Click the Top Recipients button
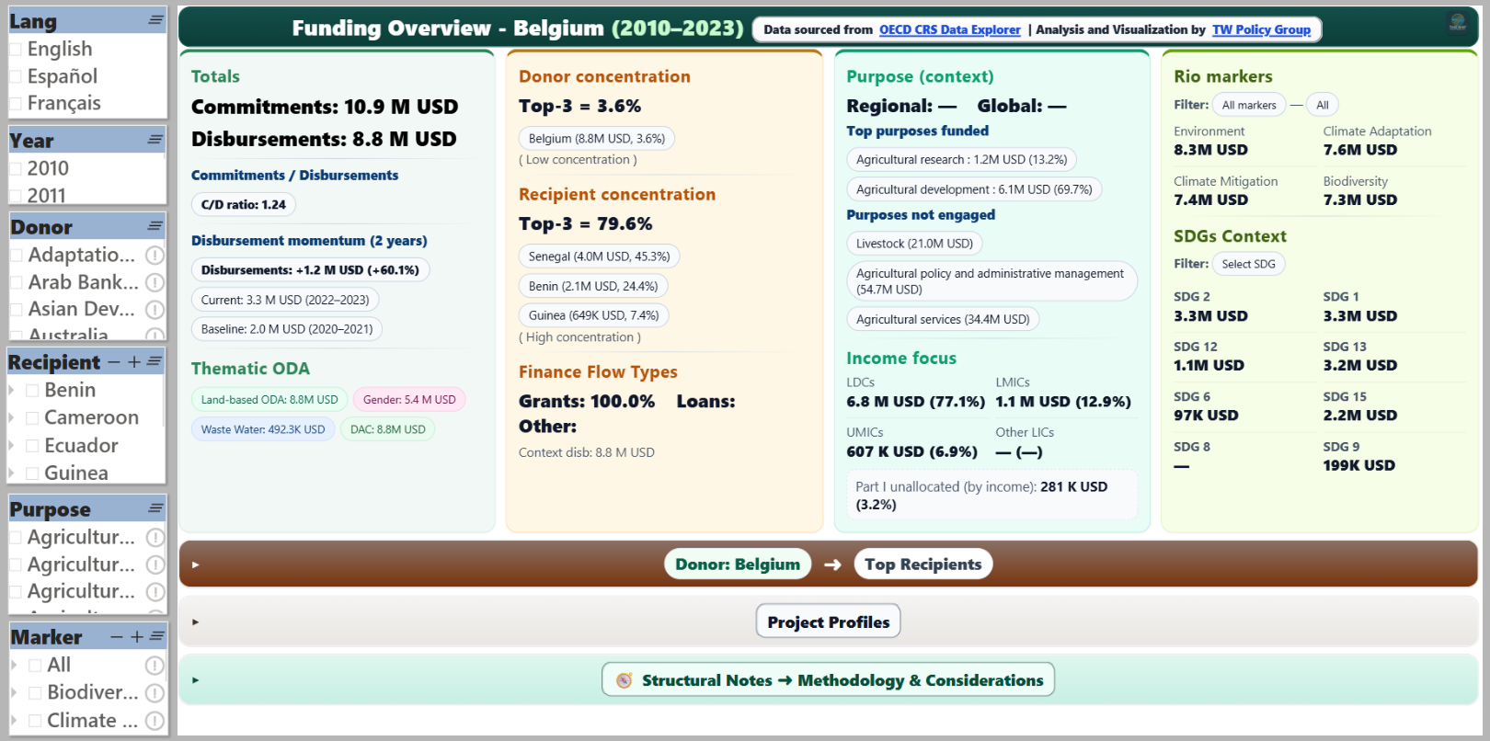 [x=923, y=564]
